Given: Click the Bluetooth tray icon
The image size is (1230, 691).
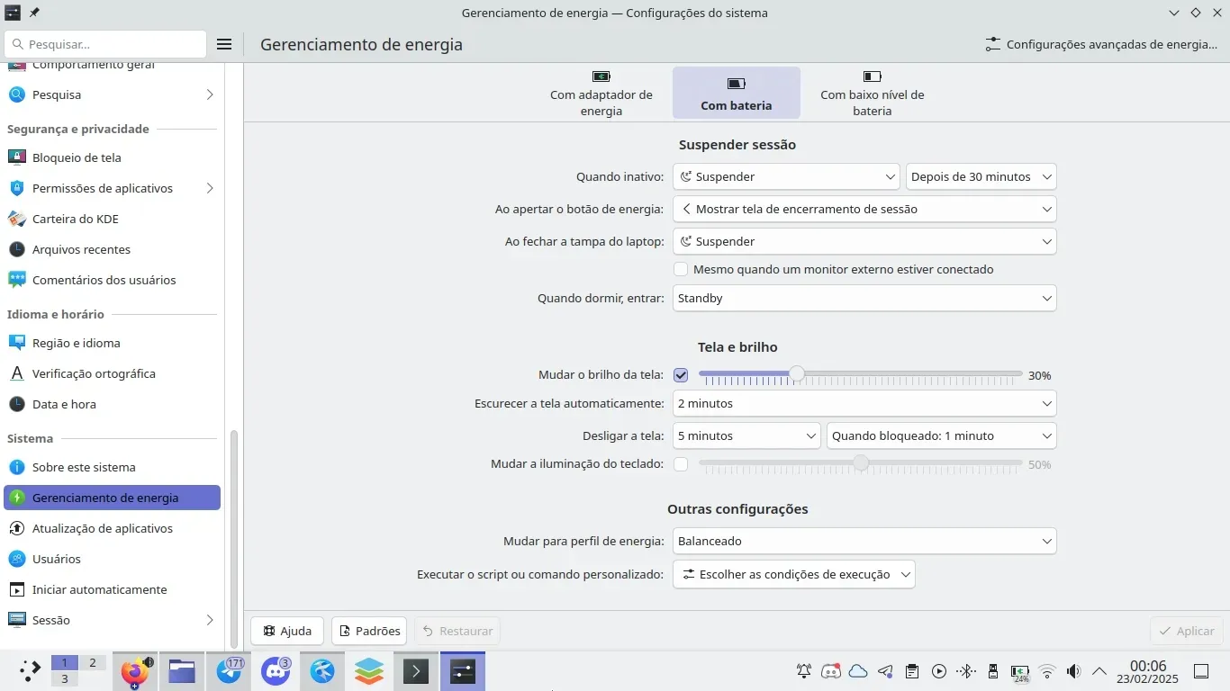Looking at the screenshot, I should coord(966,671).
